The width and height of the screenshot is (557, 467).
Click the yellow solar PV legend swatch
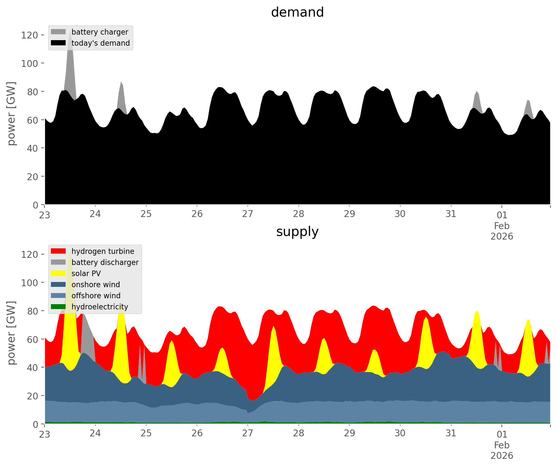pos(59,273)
